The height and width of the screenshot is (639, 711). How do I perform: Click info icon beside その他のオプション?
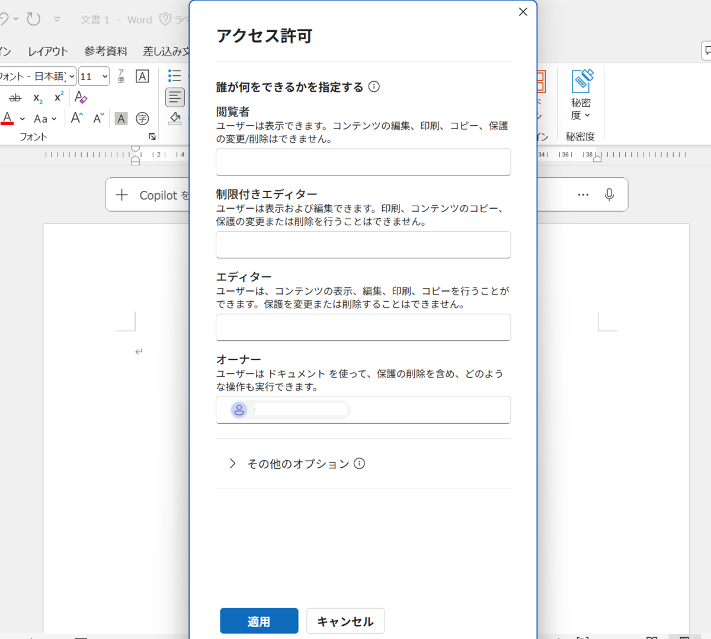(x=359, y=464)
